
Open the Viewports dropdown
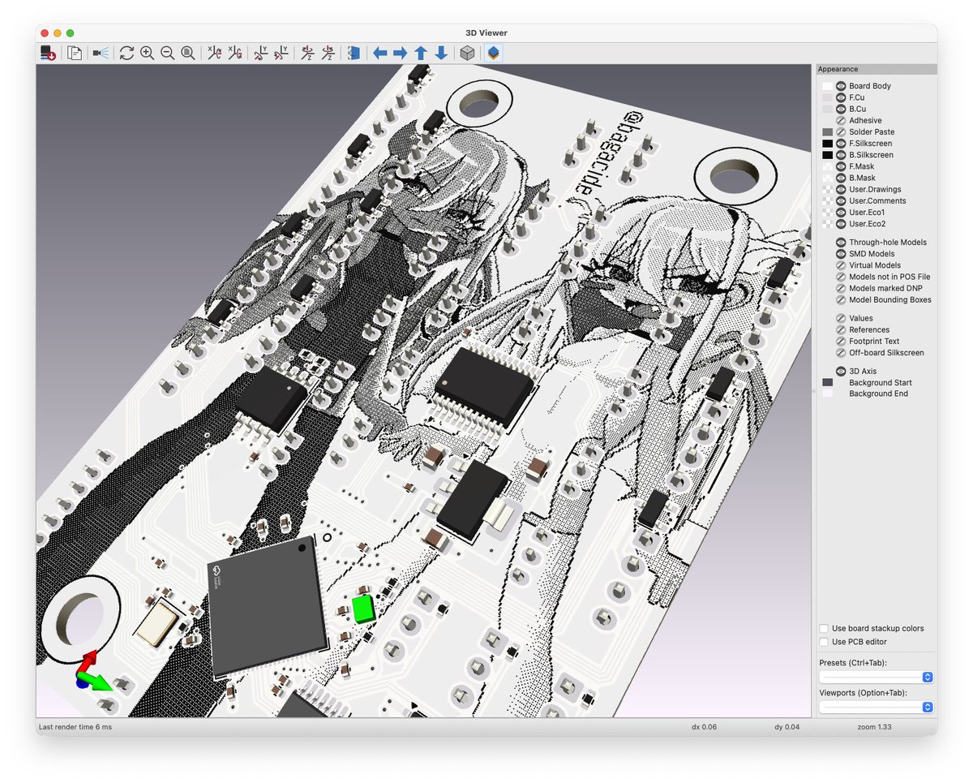(876, 707)
